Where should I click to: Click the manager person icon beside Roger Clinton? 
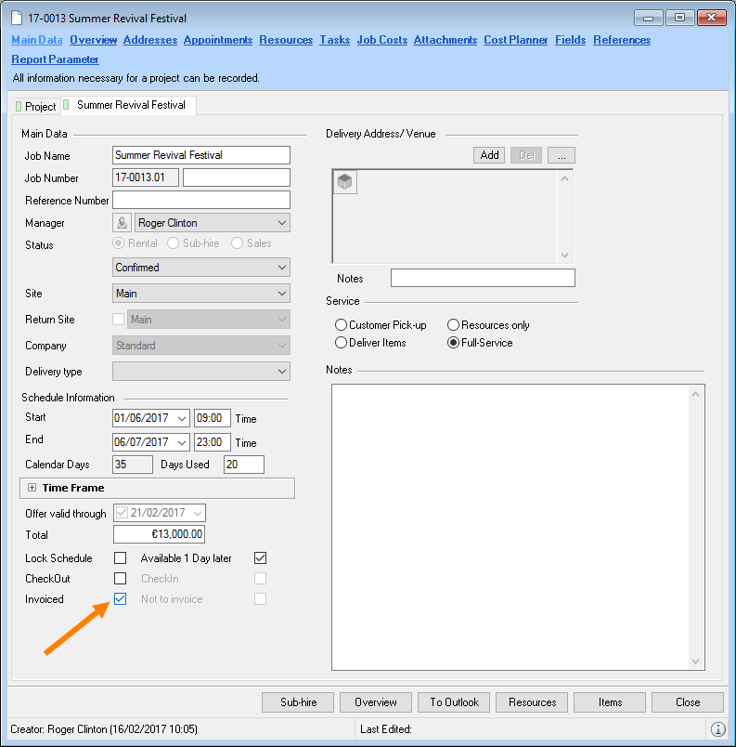[x=122, y=223]
